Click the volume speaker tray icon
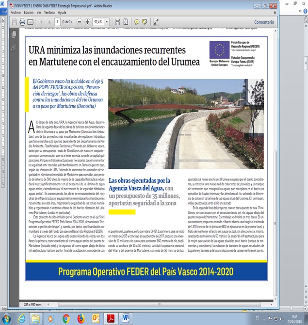This screenshot has width=308, height=325. [x=281, y=319]
